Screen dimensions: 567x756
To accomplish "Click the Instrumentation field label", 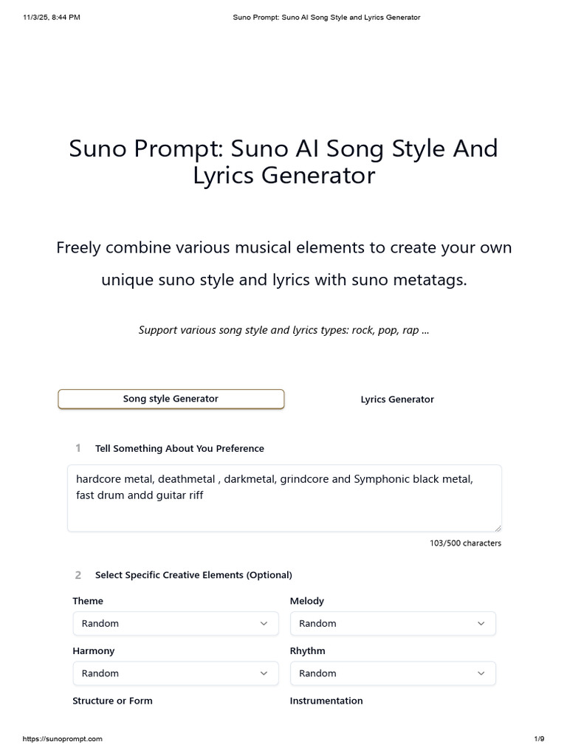I will click(x=326, y=701).
